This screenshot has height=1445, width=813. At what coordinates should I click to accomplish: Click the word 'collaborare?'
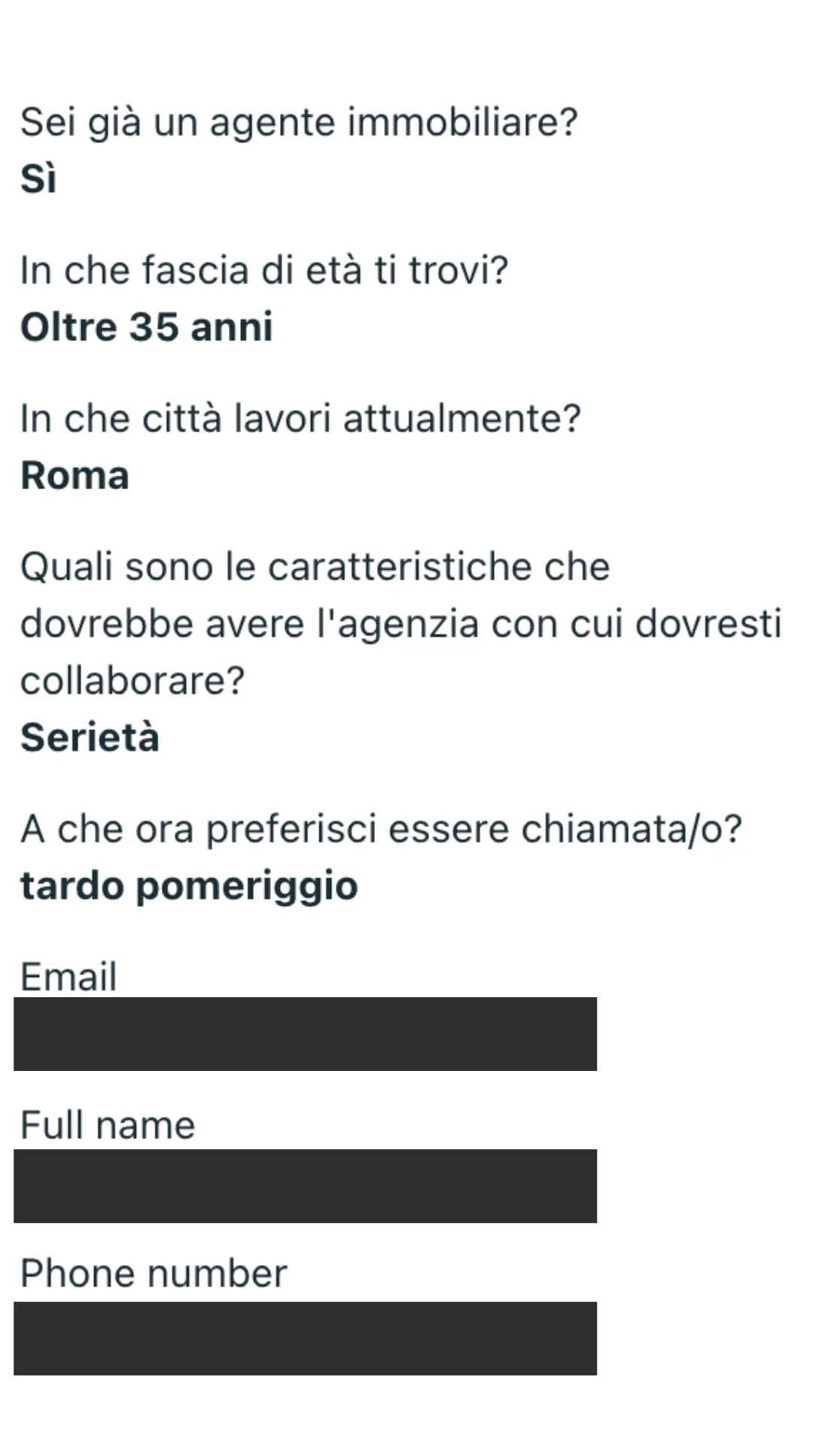click(x=132, y=680)
